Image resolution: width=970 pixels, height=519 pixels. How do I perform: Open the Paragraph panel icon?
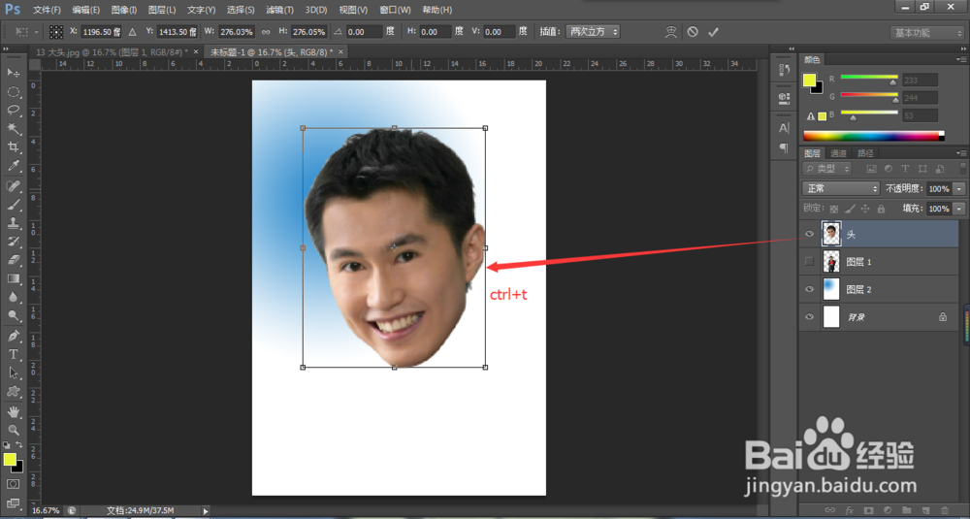[x=785, y=147]
